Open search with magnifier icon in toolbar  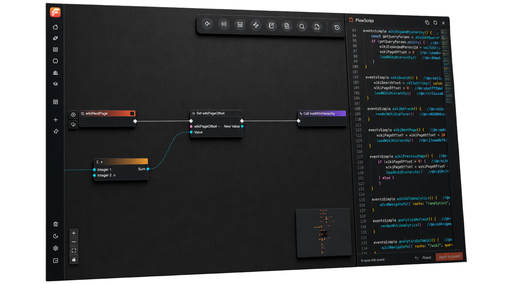point(302,27)
